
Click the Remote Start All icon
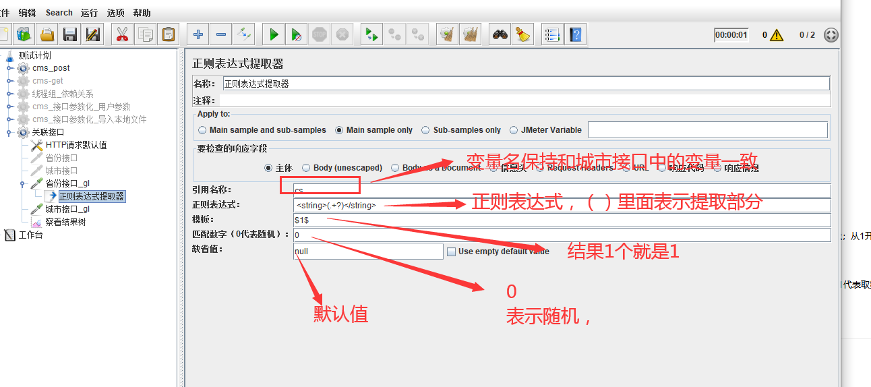tap(371, 34)
